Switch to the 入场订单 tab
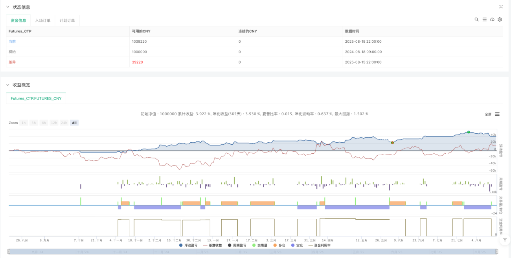Image resolution: width=511 pixels, height=258 pixels. (43, 20)
